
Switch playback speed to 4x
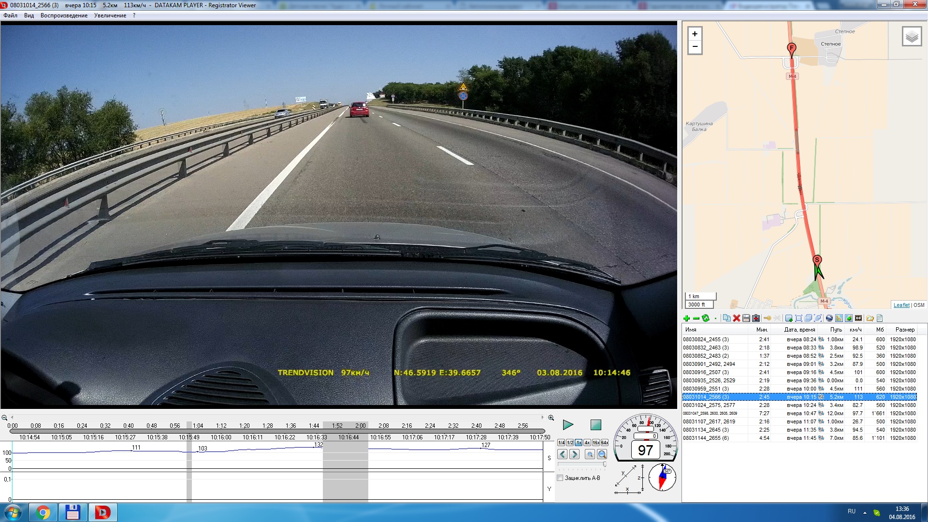click(x=587, y=443)
